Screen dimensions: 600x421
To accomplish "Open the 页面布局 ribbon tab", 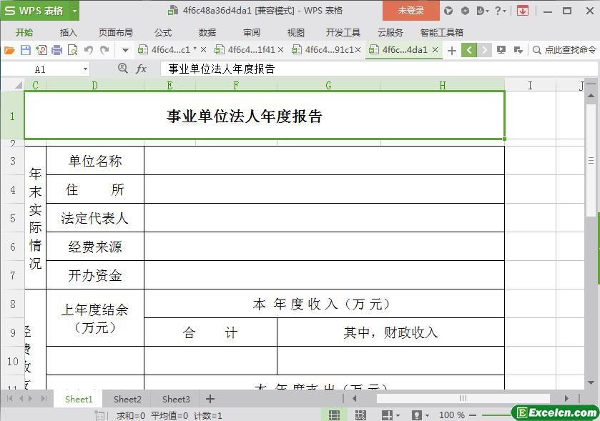I will point(116,32).
